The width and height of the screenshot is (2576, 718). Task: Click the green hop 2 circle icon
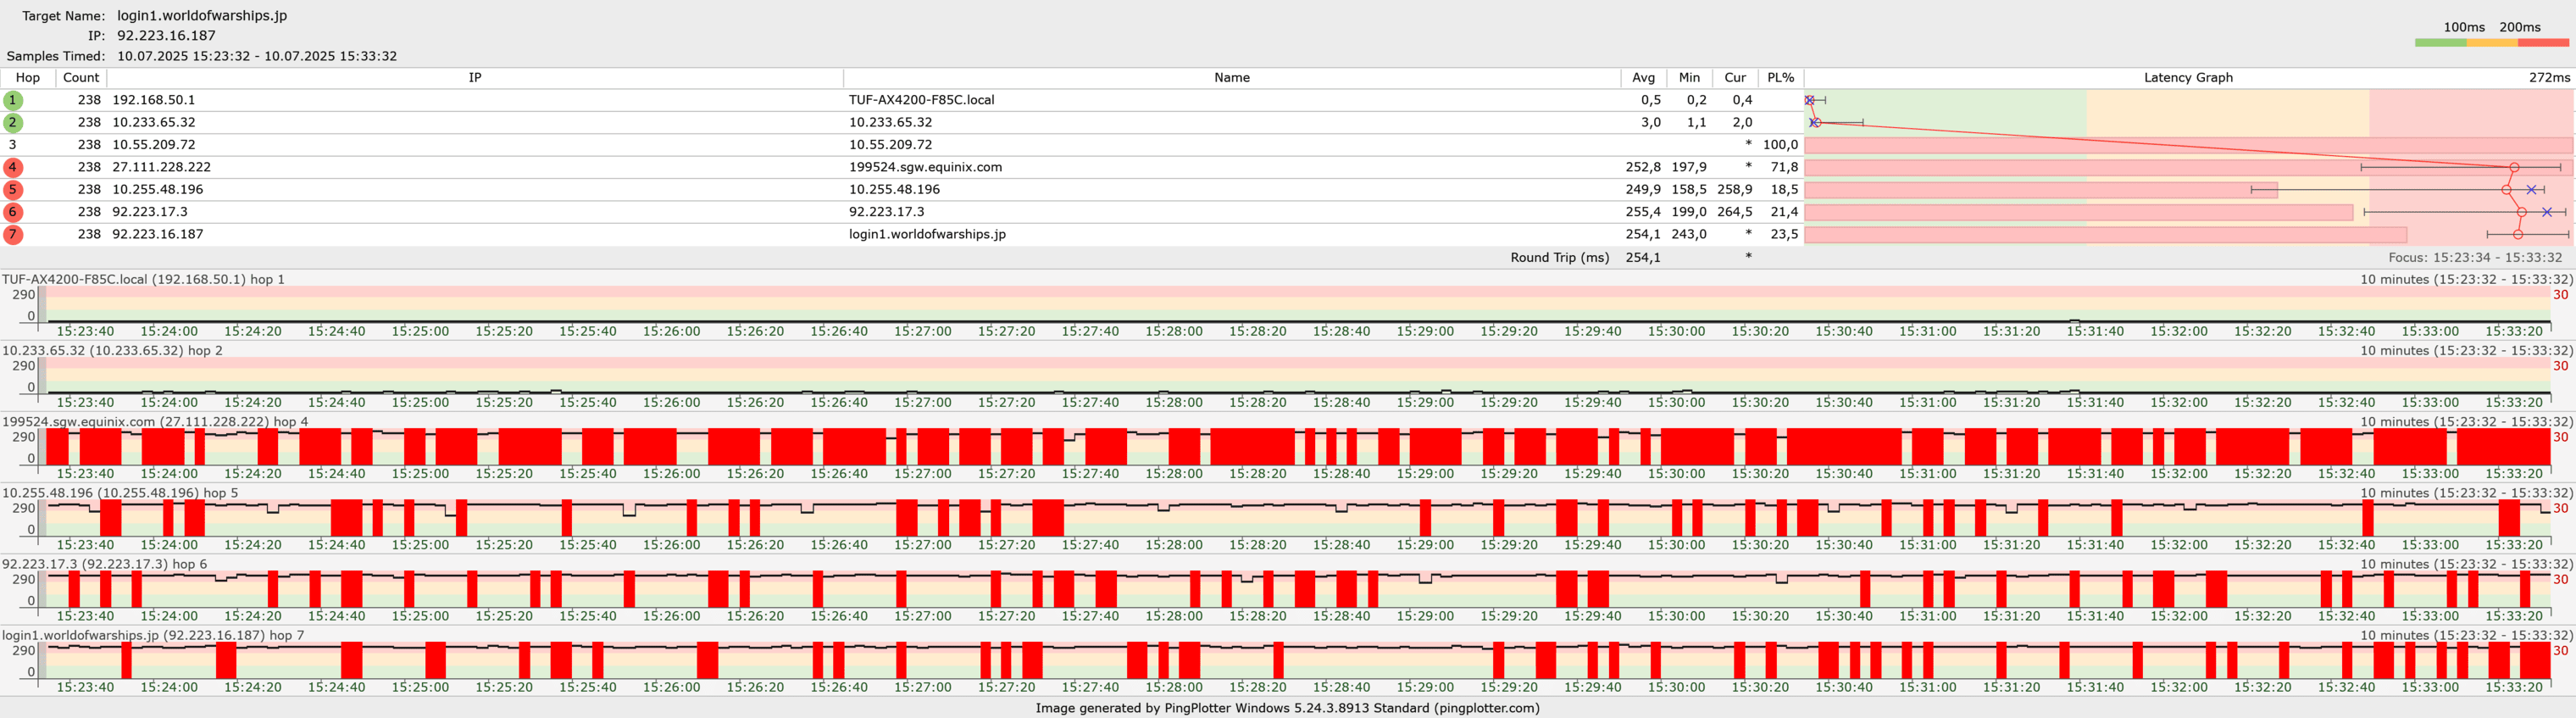tap(13, 122)
